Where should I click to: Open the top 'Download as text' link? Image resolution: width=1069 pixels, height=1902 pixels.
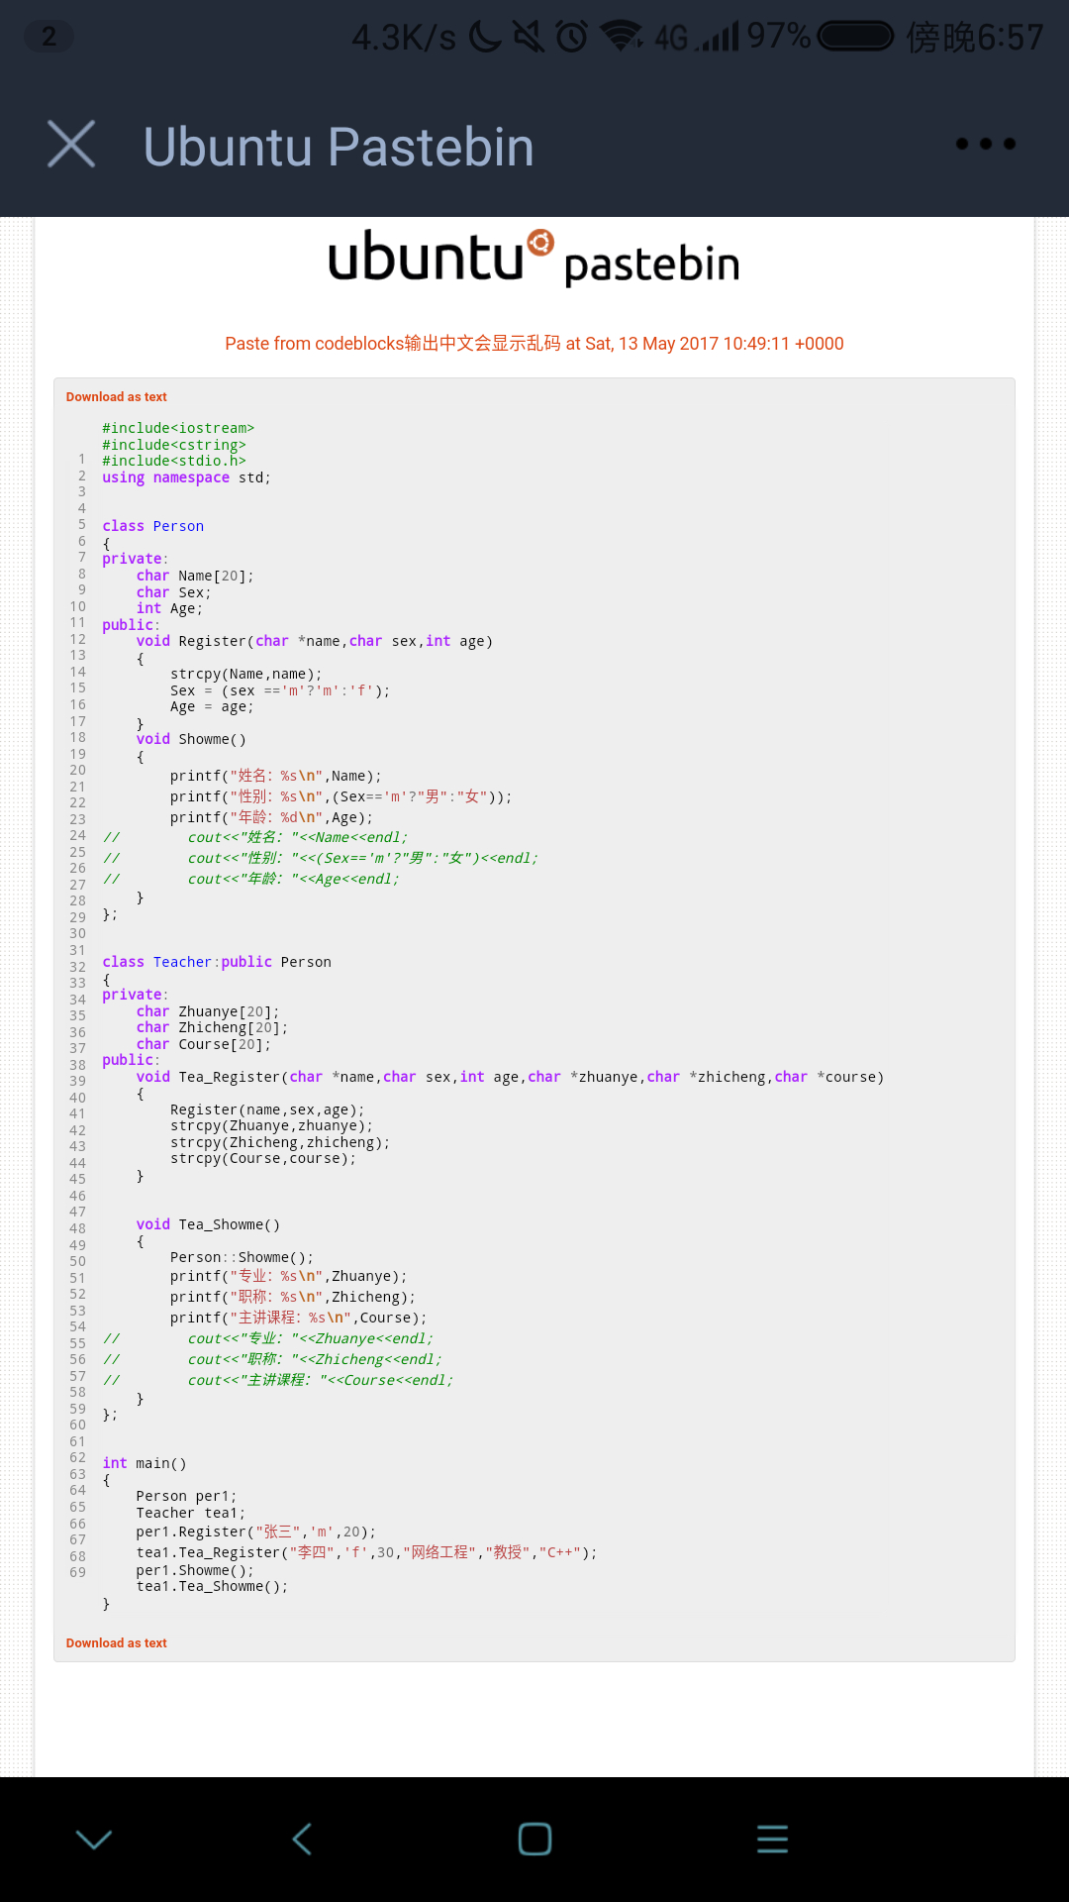pyautogui.click(x=117, y=397)
